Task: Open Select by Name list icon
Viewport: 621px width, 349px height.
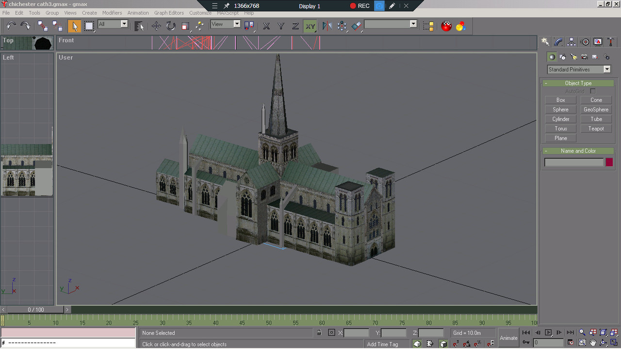Action: click(x=139, y=26)
